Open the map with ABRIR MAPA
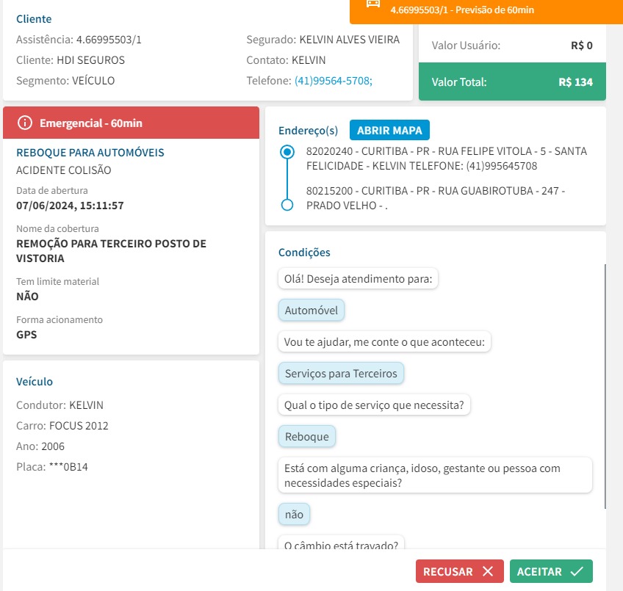This screenshot has width=623, height=591. [389, 131]
